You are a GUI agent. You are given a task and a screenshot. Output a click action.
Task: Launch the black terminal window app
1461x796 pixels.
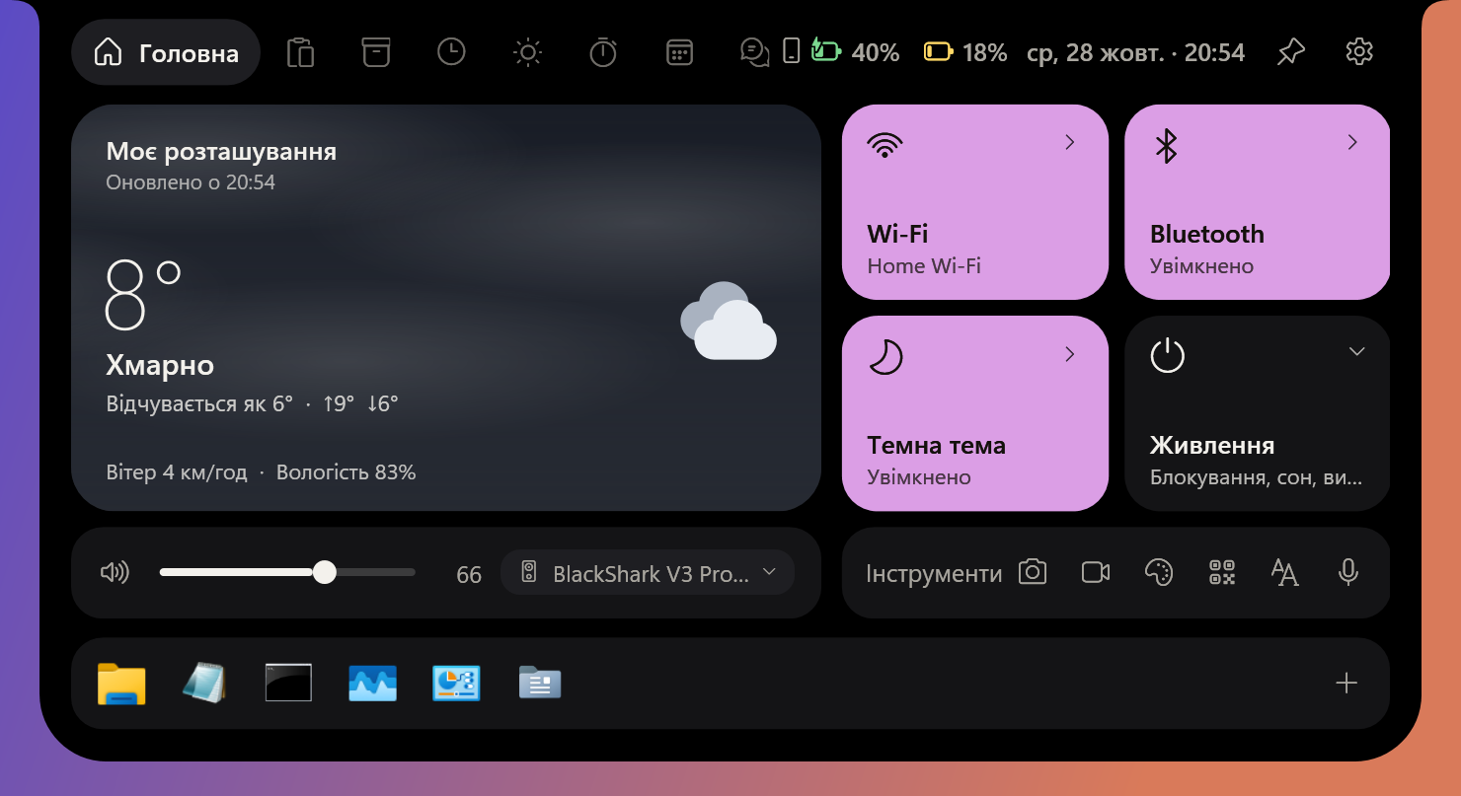coord(288,683)
